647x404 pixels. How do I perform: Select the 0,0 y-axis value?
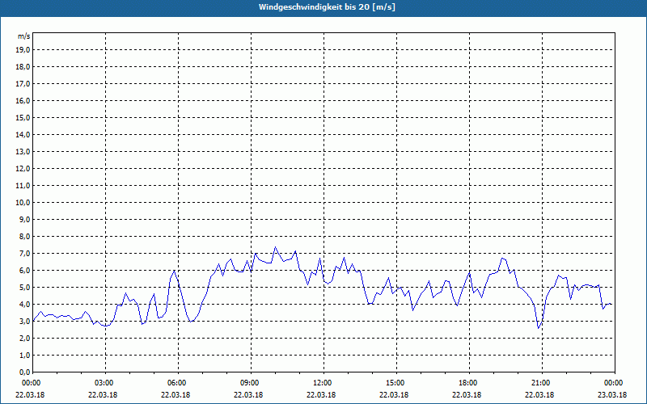24,372
